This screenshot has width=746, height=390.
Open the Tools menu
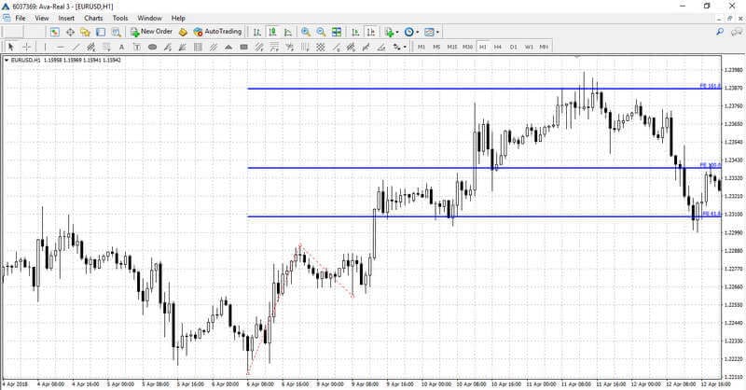coord(120,18)
